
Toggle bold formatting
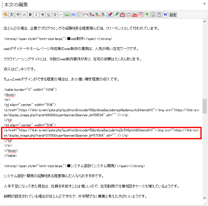(x=30, y=15)
